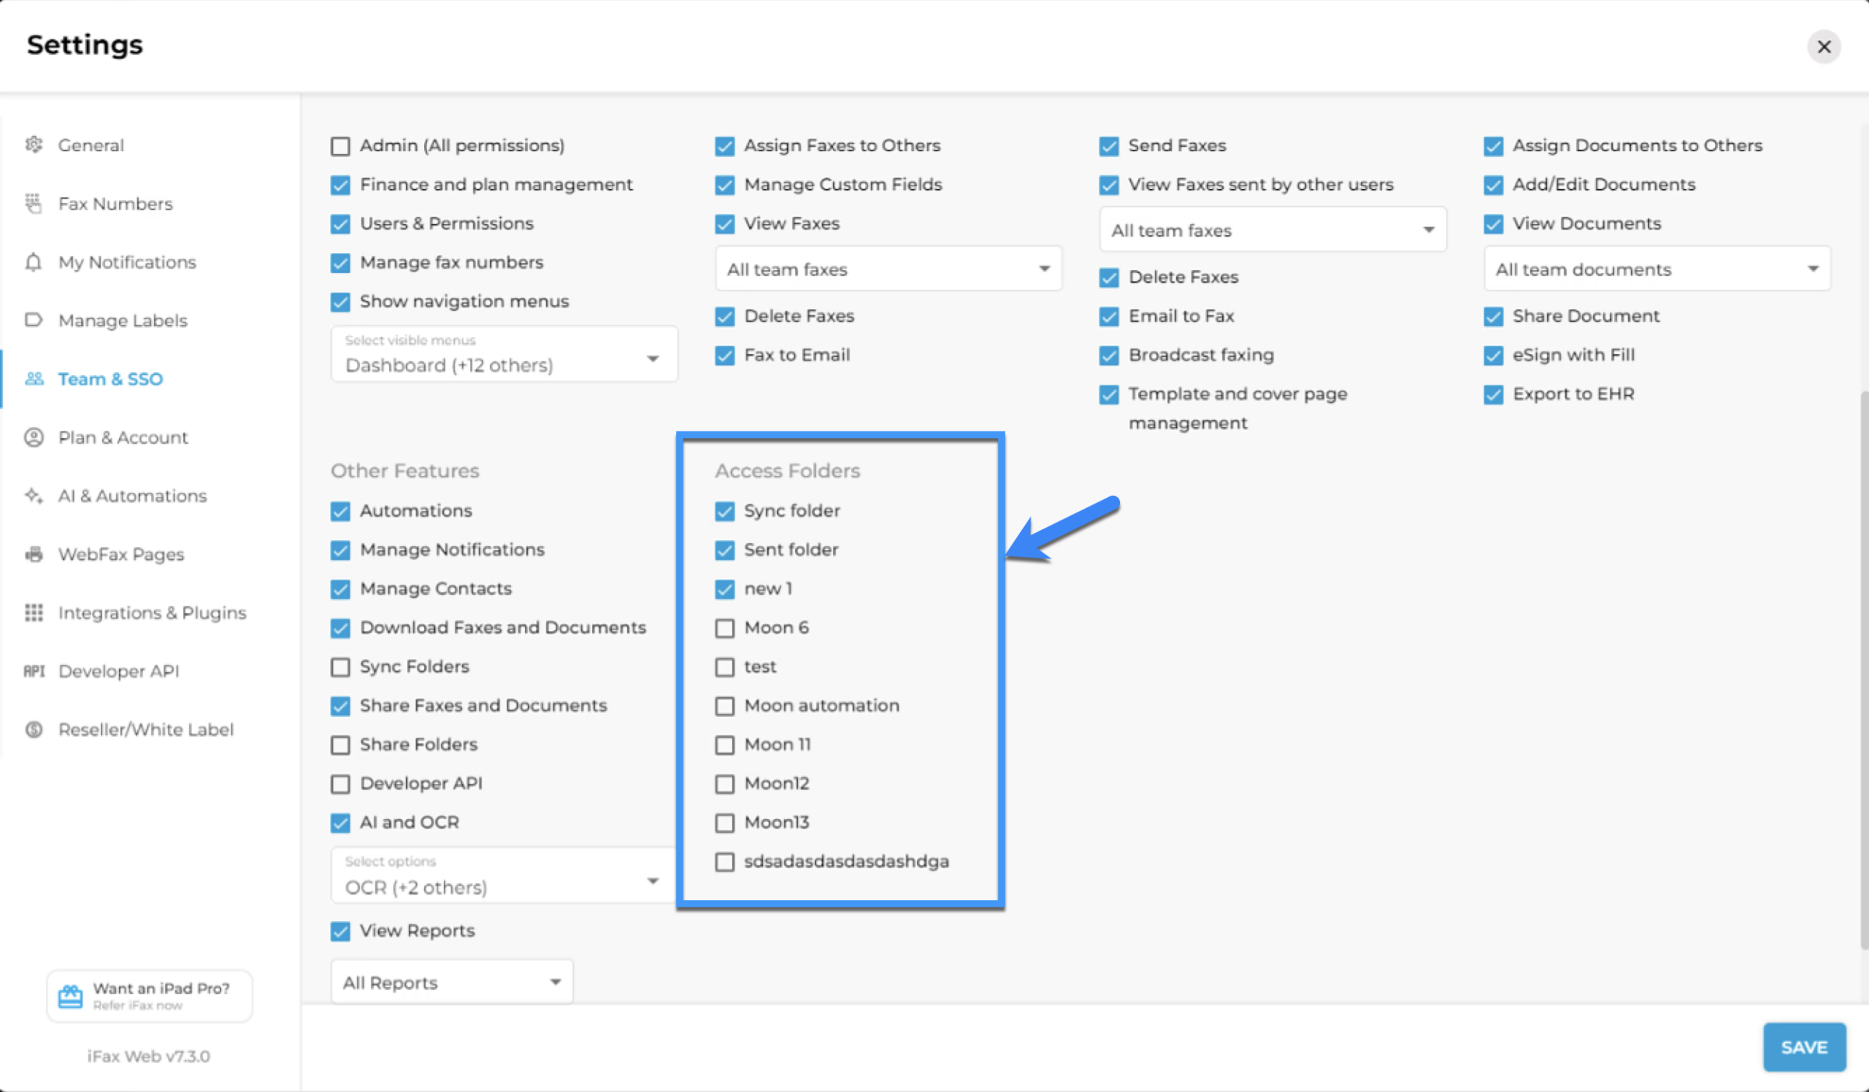Open General settings
Image resolution: width=1869 pixels, height=1092 pixels.
91,145
